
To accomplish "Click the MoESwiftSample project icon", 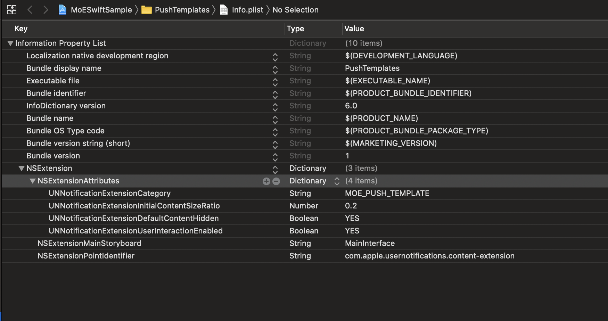I will coord(63,10).
